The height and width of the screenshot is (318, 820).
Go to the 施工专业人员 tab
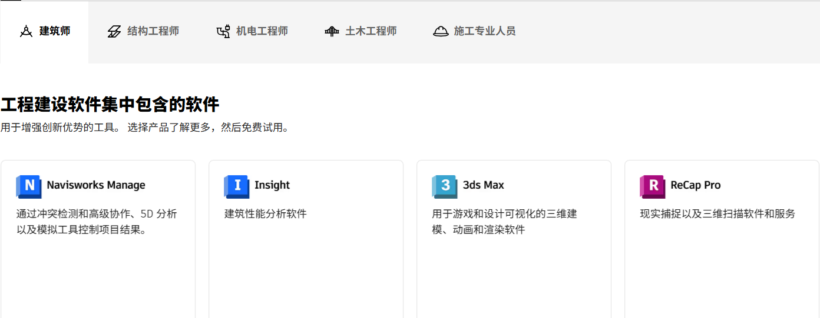click(484, 31)
